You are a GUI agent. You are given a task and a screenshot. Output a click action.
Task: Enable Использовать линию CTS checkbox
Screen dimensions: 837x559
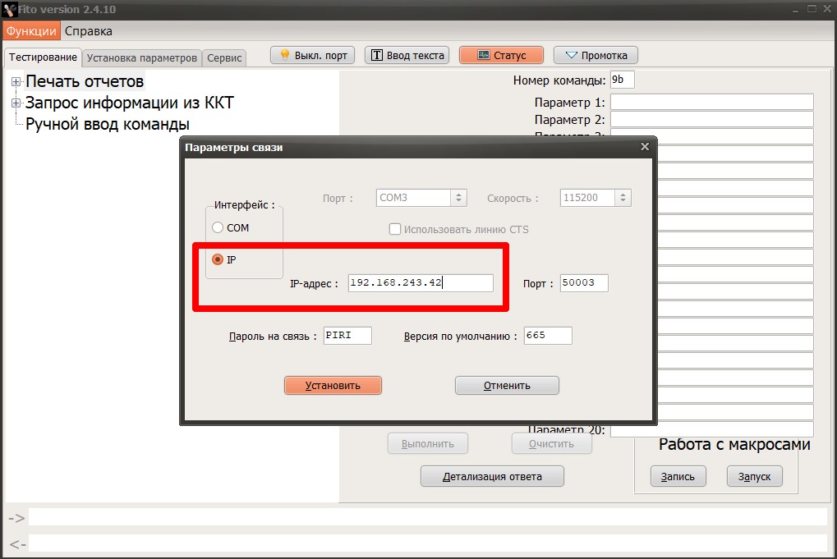(395, 229)
